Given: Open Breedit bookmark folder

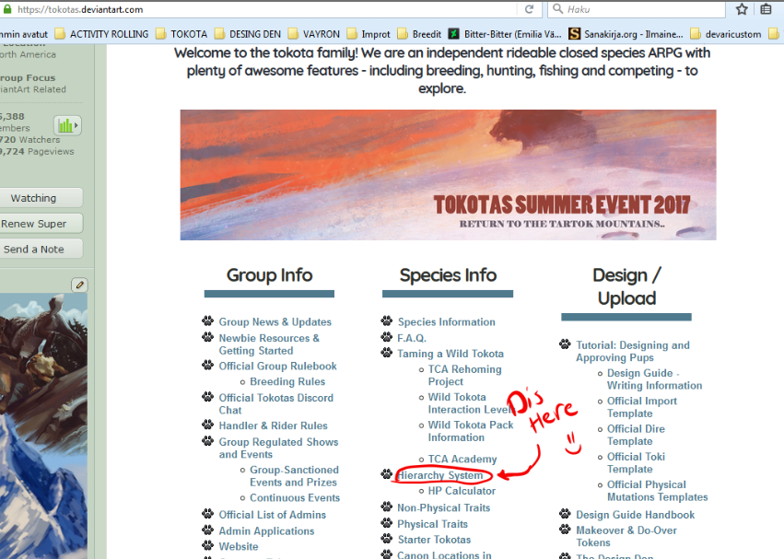Looking at the screenshot, I should (419, 34).
